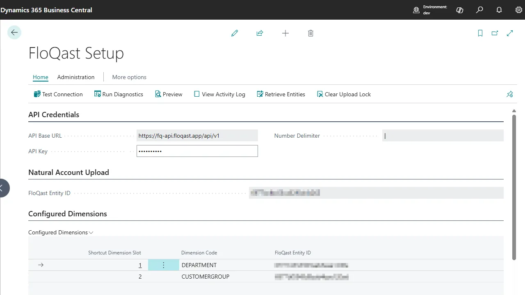The image size is (525, 295).
Task: Click the search magnifier icon
Action: (x=479, y=10)
